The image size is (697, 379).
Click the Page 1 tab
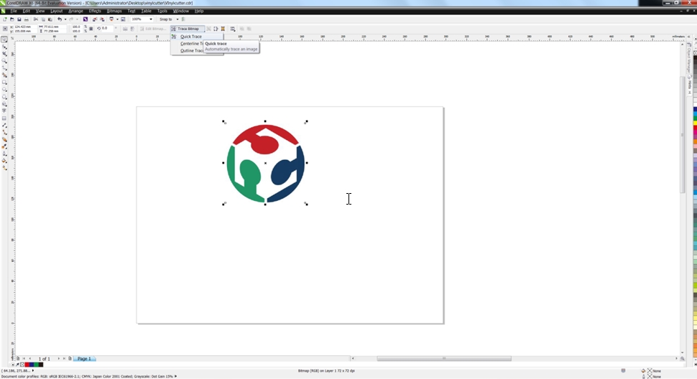coord(85,359)
